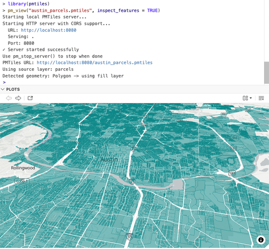Click the pm_view command line text
The height and width of the screenshot is (249, 269).
(x=84, y=10)
